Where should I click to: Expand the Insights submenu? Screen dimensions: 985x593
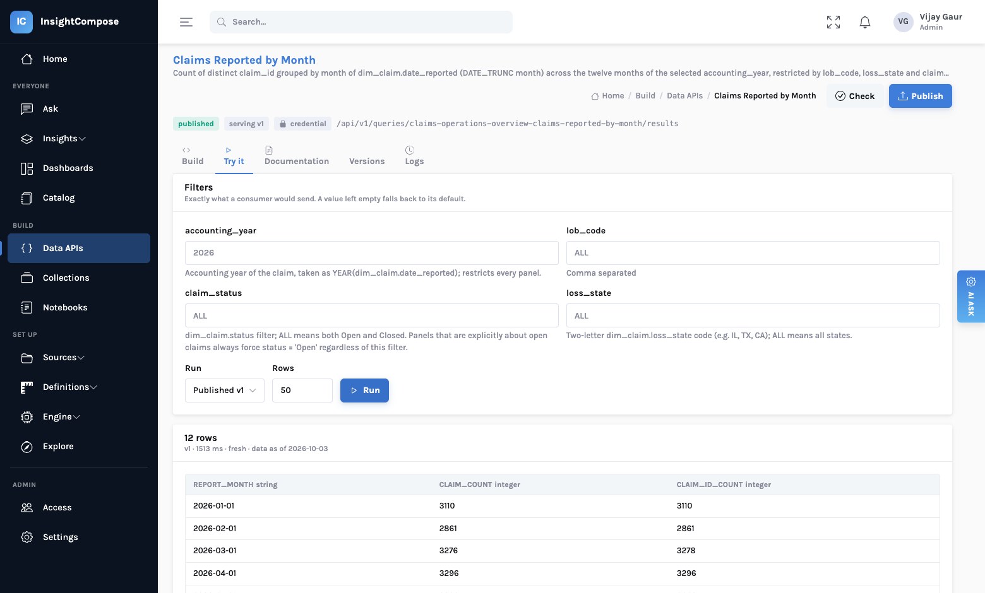(x=79, y=138)
